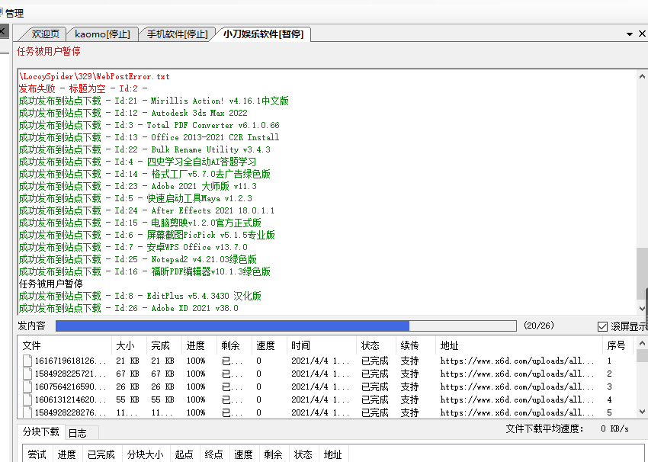Select log line for 四史学习全自动AI答题学习
The image size is (648, 462).
coord(138,162)
